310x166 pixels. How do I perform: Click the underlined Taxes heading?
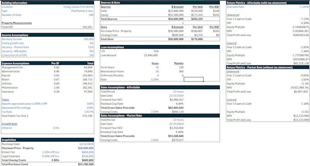5,100
